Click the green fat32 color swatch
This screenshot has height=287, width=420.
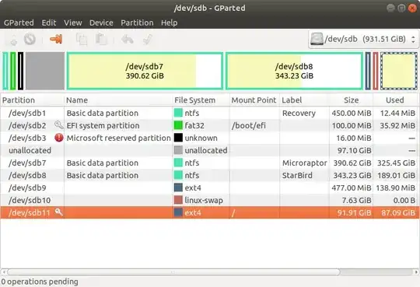(178, 125)
